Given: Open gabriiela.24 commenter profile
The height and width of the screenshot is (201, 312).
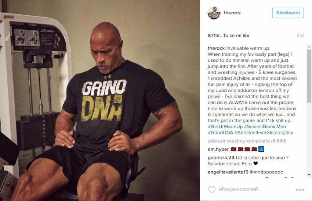Looking at the screenshot, I should 221,158.
